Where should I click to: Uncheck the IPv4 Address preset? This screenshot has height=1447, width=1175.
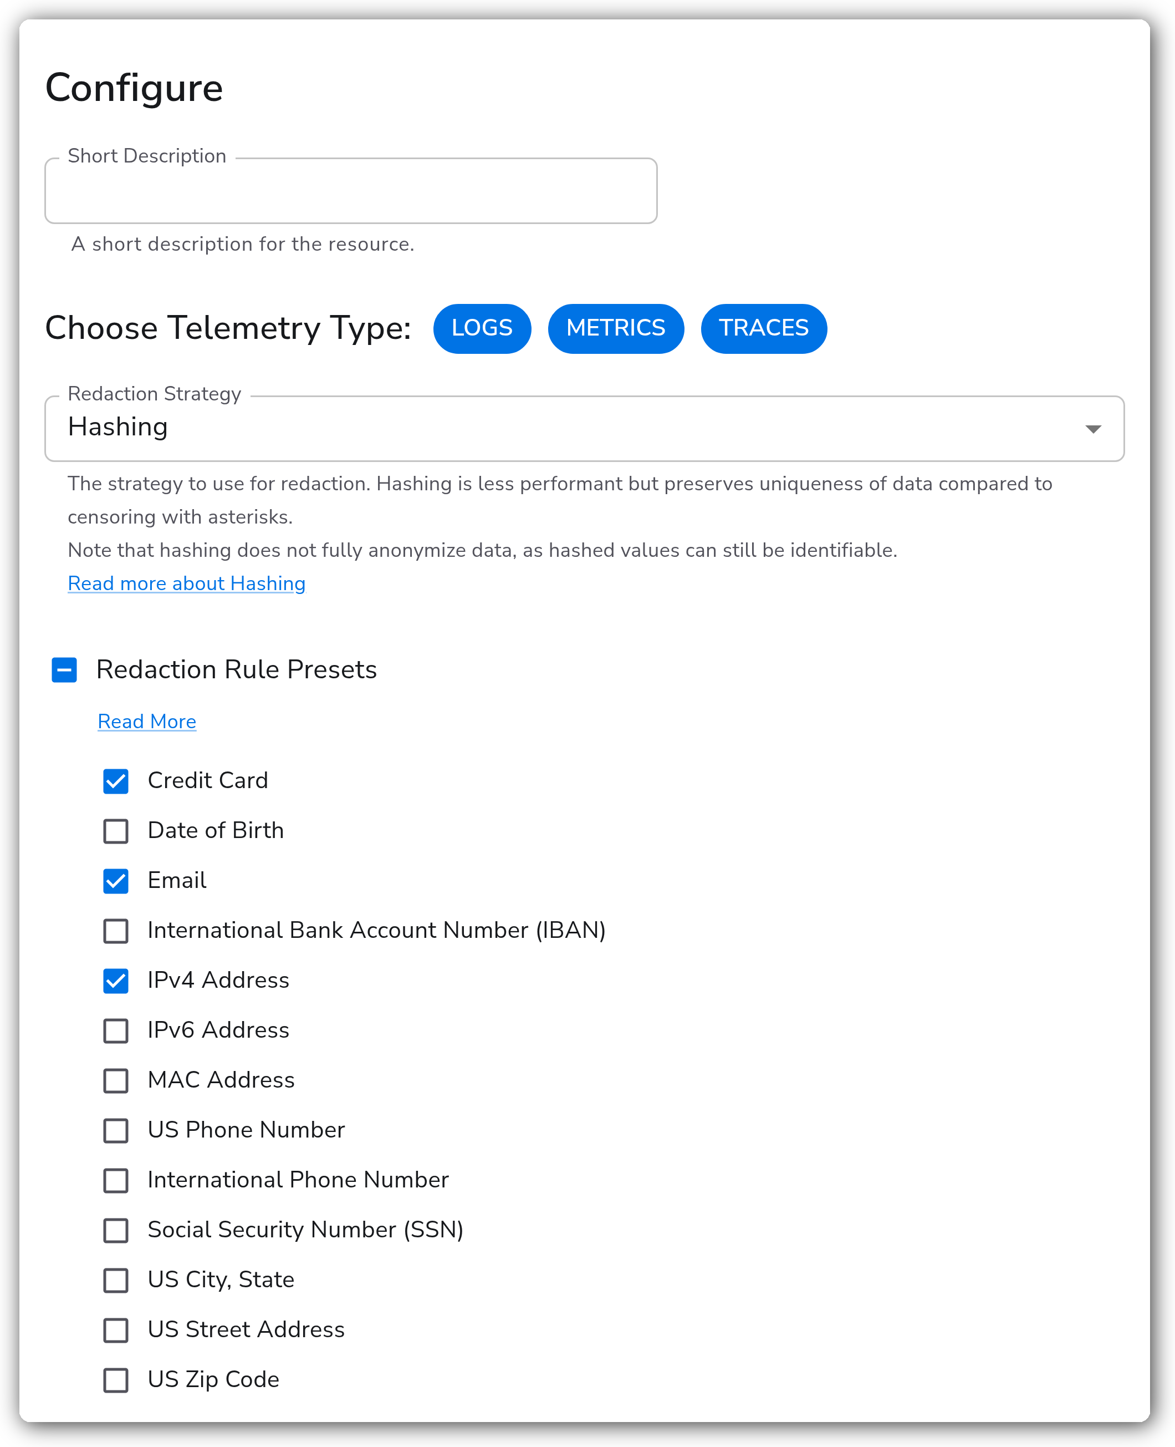tap(116, 981)
